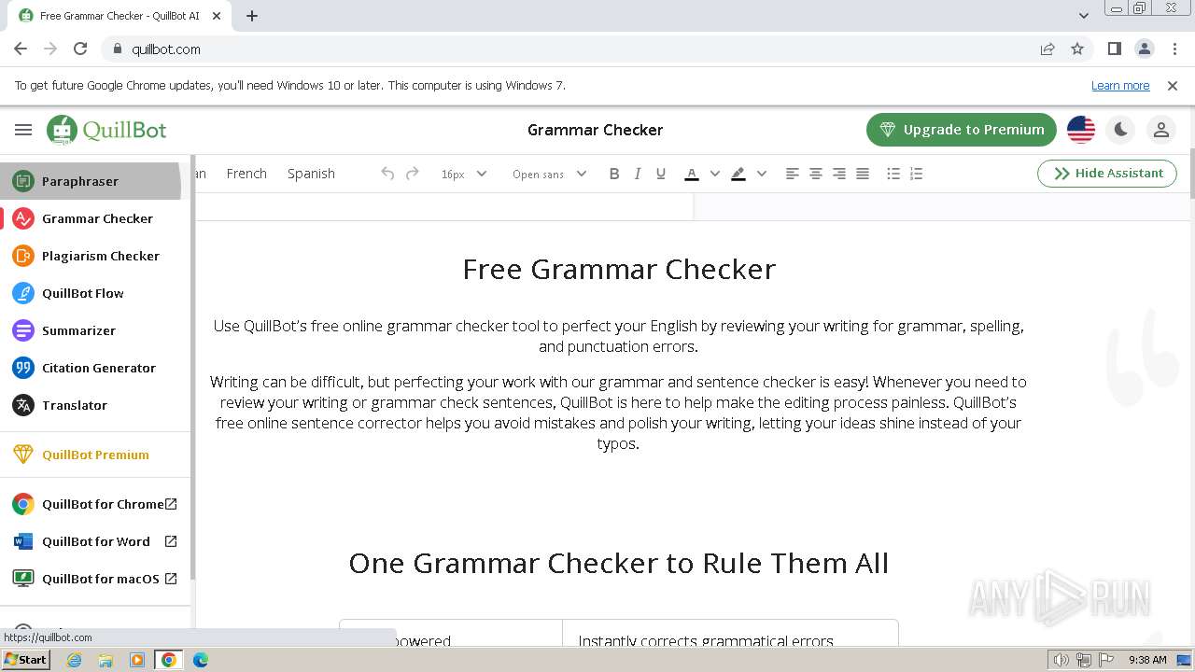Insert a bulleted list

[x=893, y=174]
